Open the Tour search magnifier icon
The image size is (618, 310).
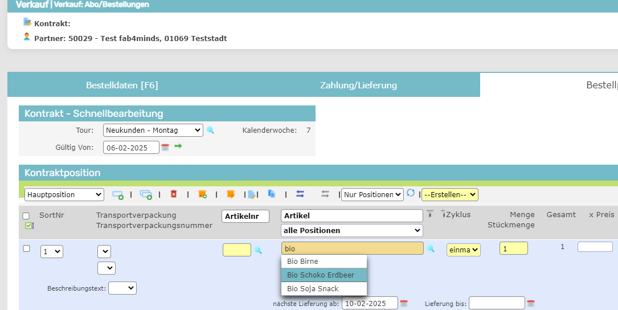pyautogui.click(x=210, y=130)
